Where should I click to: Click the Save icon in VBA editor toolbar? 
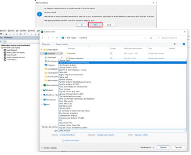click(x=6, y=34)
